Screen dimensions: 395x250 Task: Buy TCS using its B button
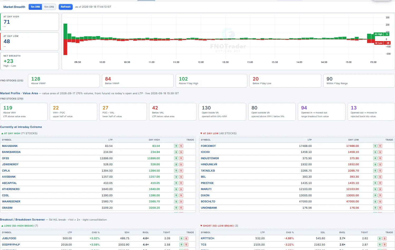[380, 245]
